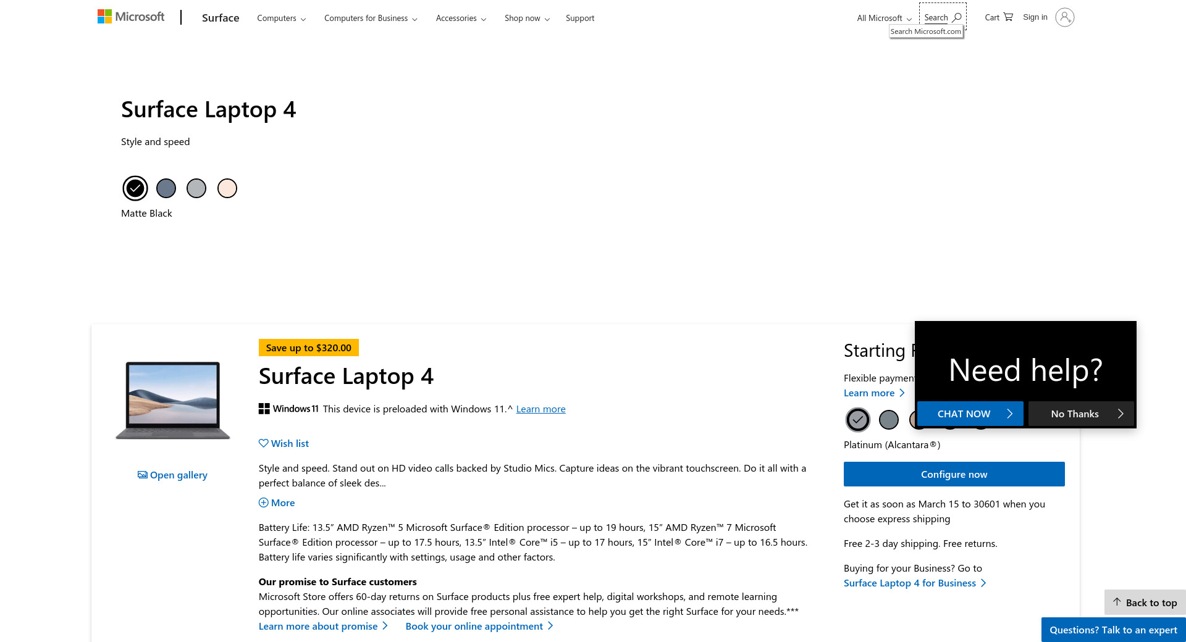Pick the gray Platinum color swatch at top
Viewport: 1186px width, 642px height.
(x=196, y=188)
